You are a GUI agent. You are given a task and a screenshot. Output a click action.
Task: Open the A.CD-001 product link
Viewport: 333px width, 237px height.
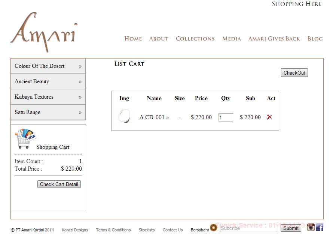154,117
